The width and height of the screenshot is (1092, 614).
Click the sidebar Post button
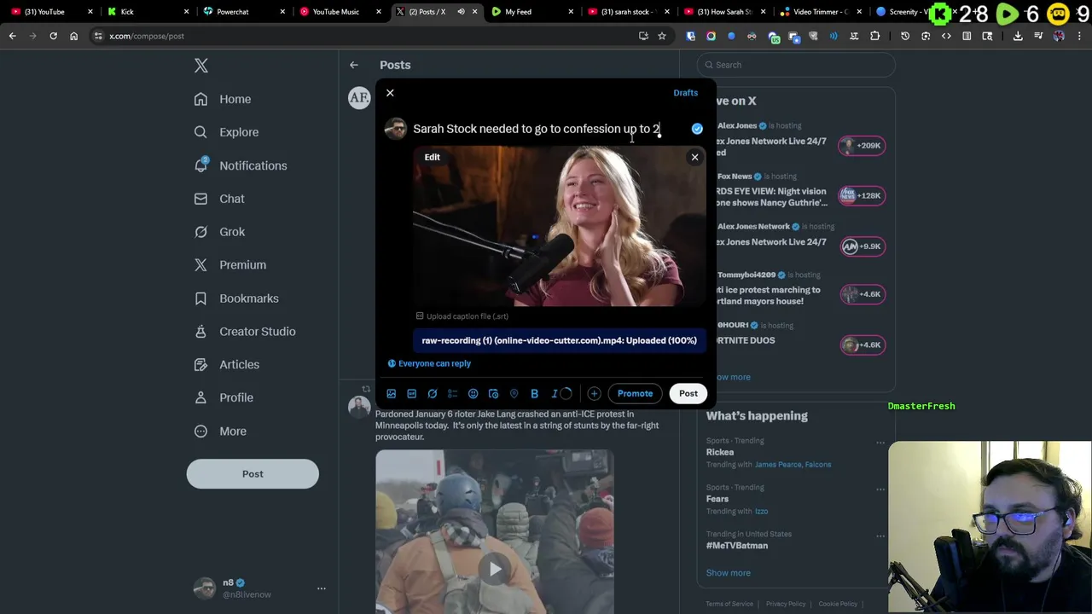point(253,474)
